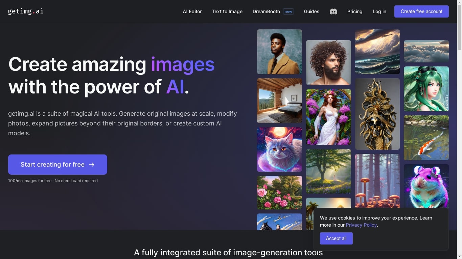Click the koi fish pond image

(426, 138)
